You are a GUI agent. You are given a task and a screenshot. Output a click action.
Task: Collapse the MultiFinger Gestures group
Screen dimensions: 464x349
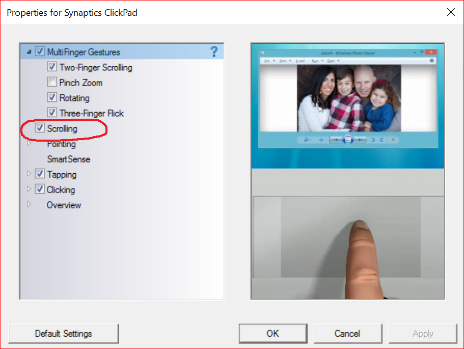coord(29,51)
